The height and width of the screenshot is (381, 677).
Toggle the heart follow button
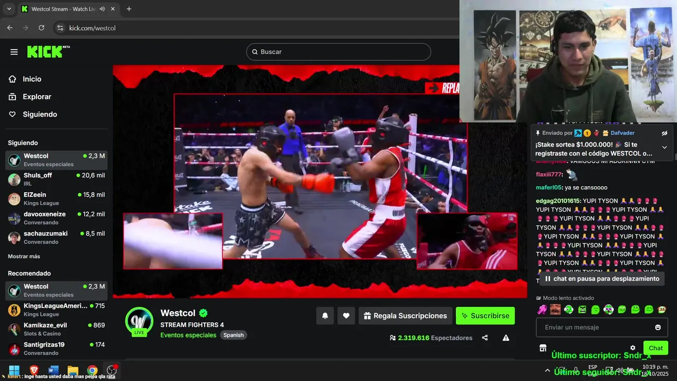pos(346,316)
